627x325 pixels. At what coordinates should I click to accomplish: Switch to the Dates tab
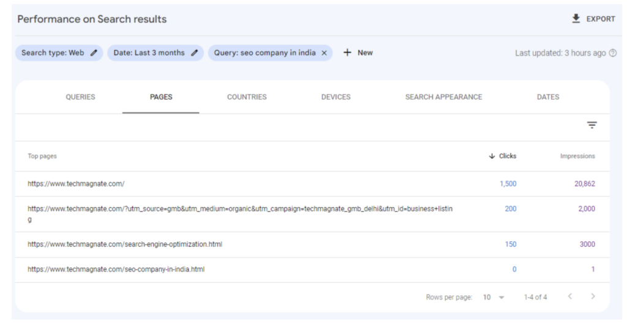point(548,97)
